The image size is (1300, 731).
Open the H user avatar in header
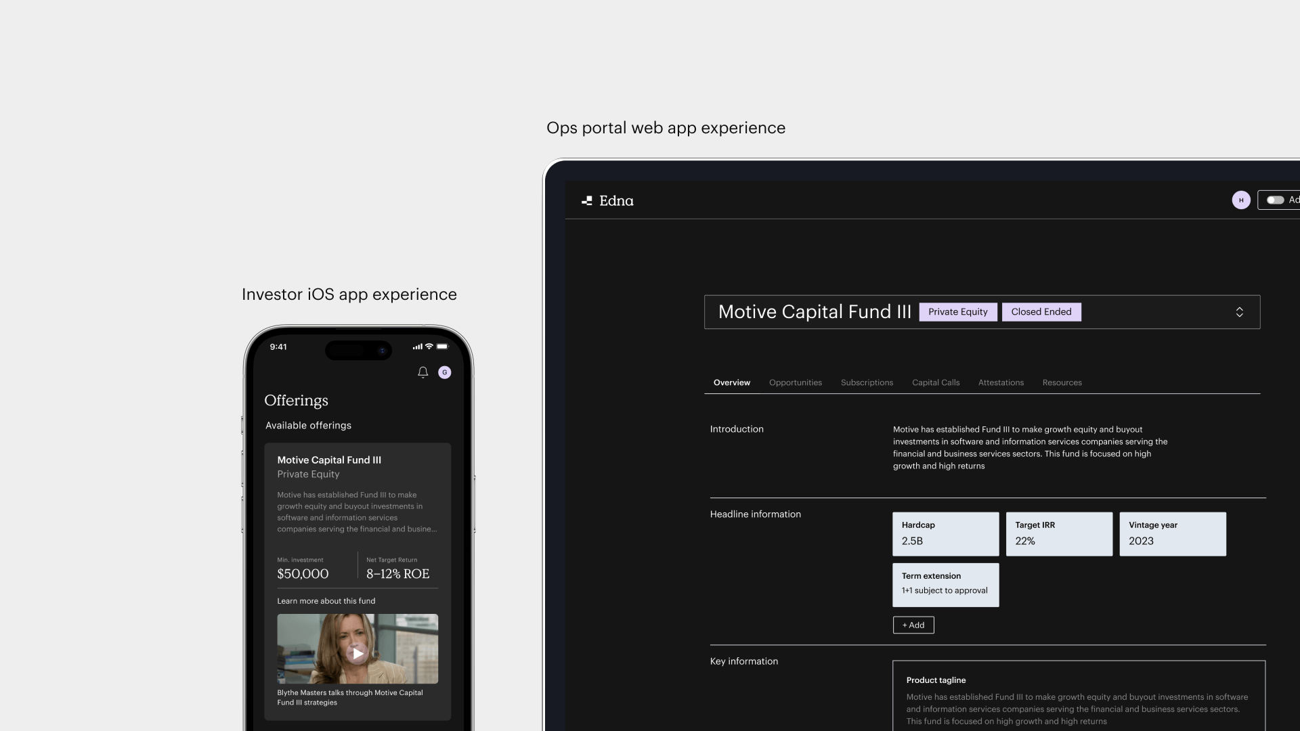(x=1241, y=200)
